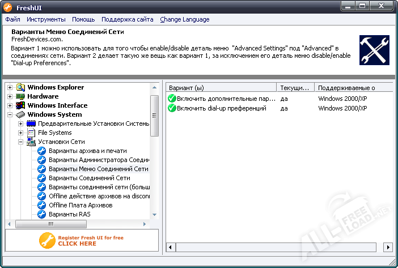Click the File Systems tree icon
The image size is (398, 268).
32,133
